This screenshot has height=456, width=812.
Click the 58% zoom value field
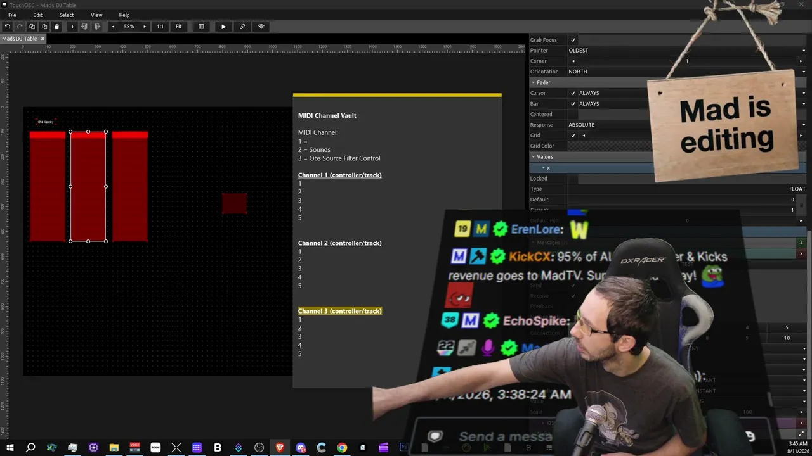tap(129, 27)
